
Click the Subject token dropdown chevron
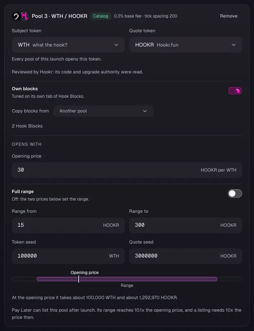[x=116, y=45]
